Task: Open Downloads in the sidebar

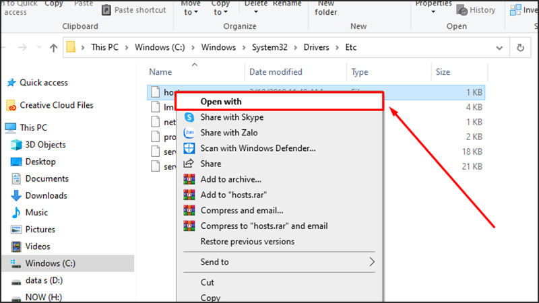Action: pos(46,195)
